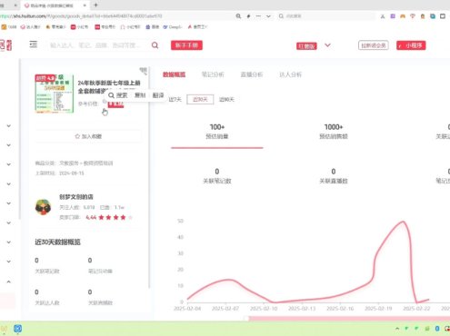
Task: Show hidden tray icons with the up arrow
Action: tap(397, 329)
